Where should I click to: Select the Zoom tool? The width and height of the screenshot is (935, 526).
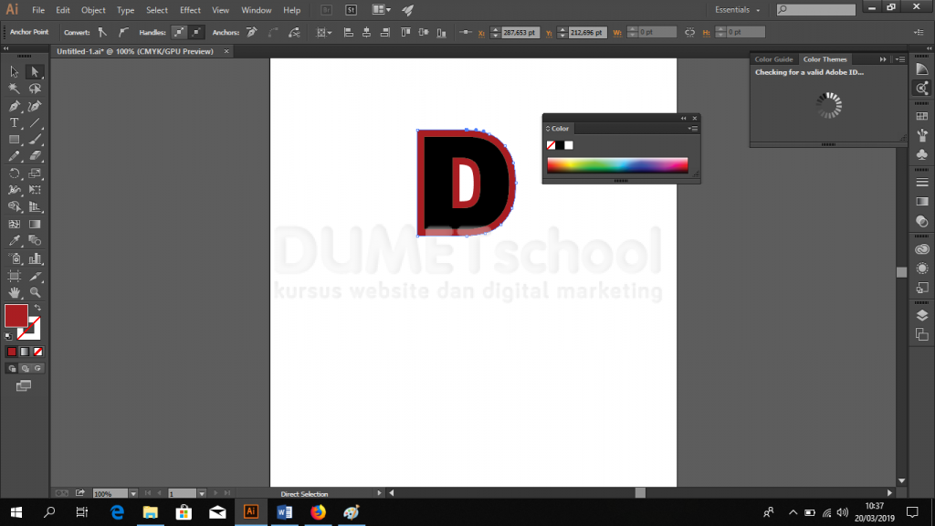point(35,293)
